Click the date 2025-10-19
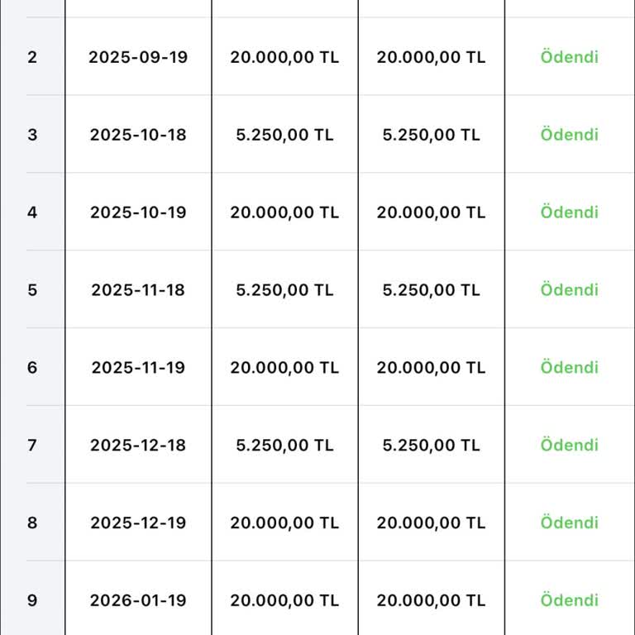Screen dimensions: 635x635 pos(138,212)
